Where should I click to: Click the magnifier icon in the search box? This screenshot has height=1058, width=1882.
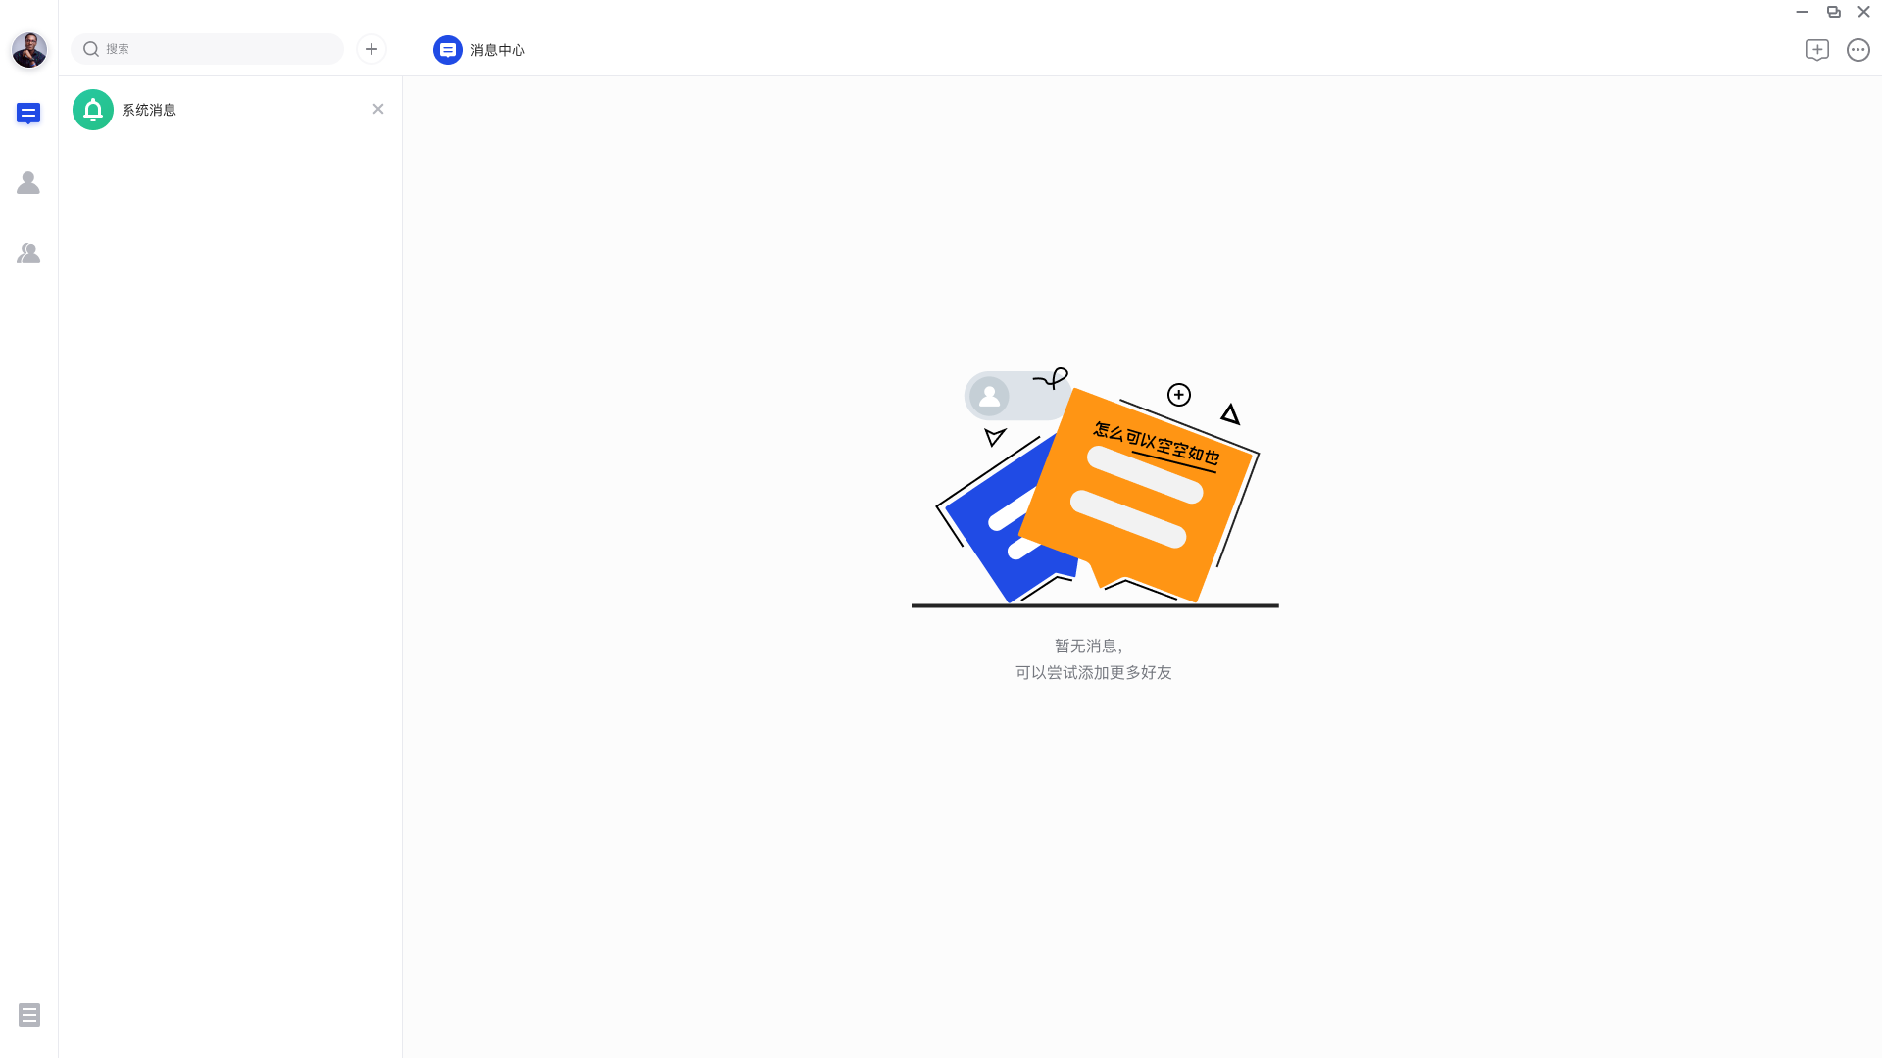(x=91, y=49)
